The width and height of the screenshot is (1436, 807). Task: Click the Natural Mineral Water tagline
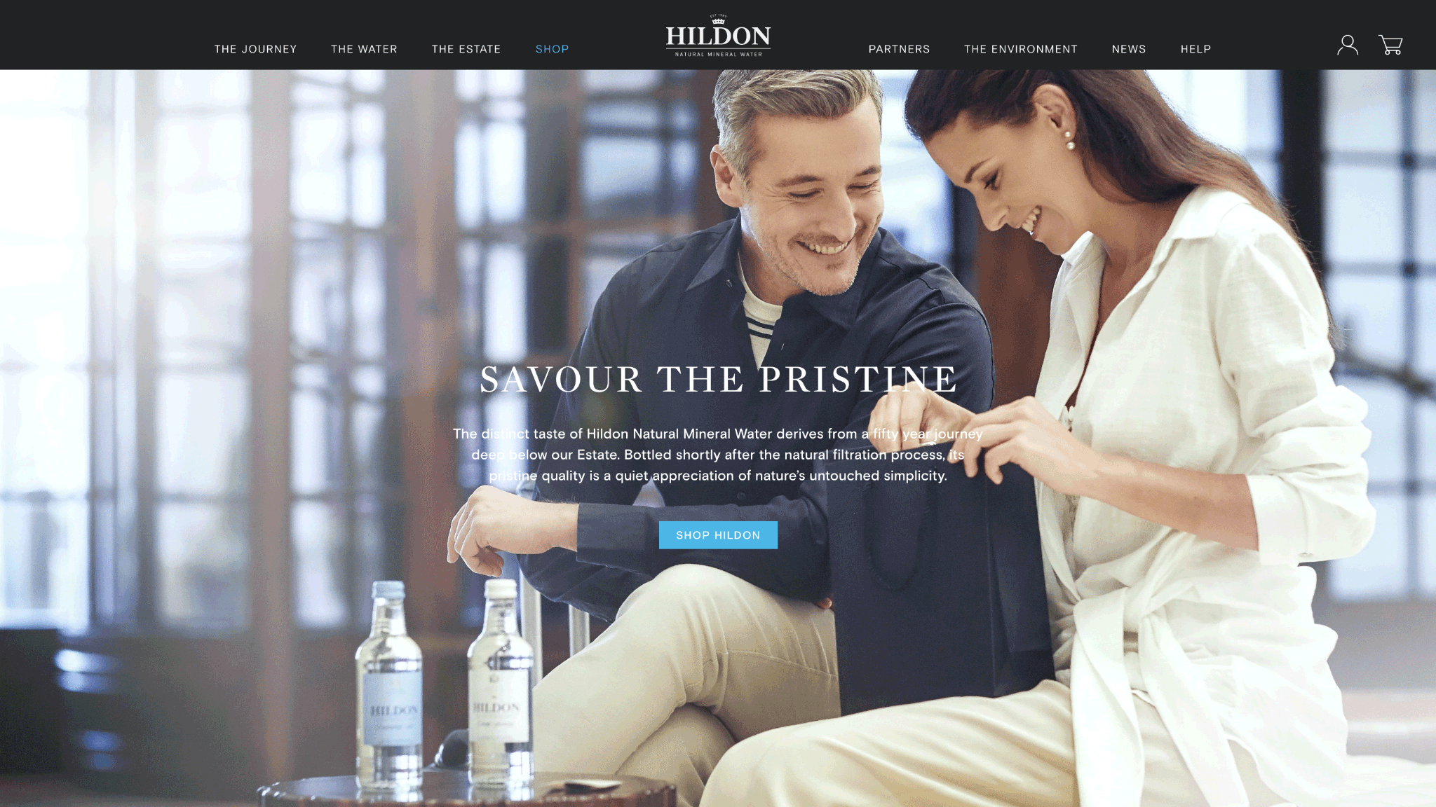coord(718,54)
